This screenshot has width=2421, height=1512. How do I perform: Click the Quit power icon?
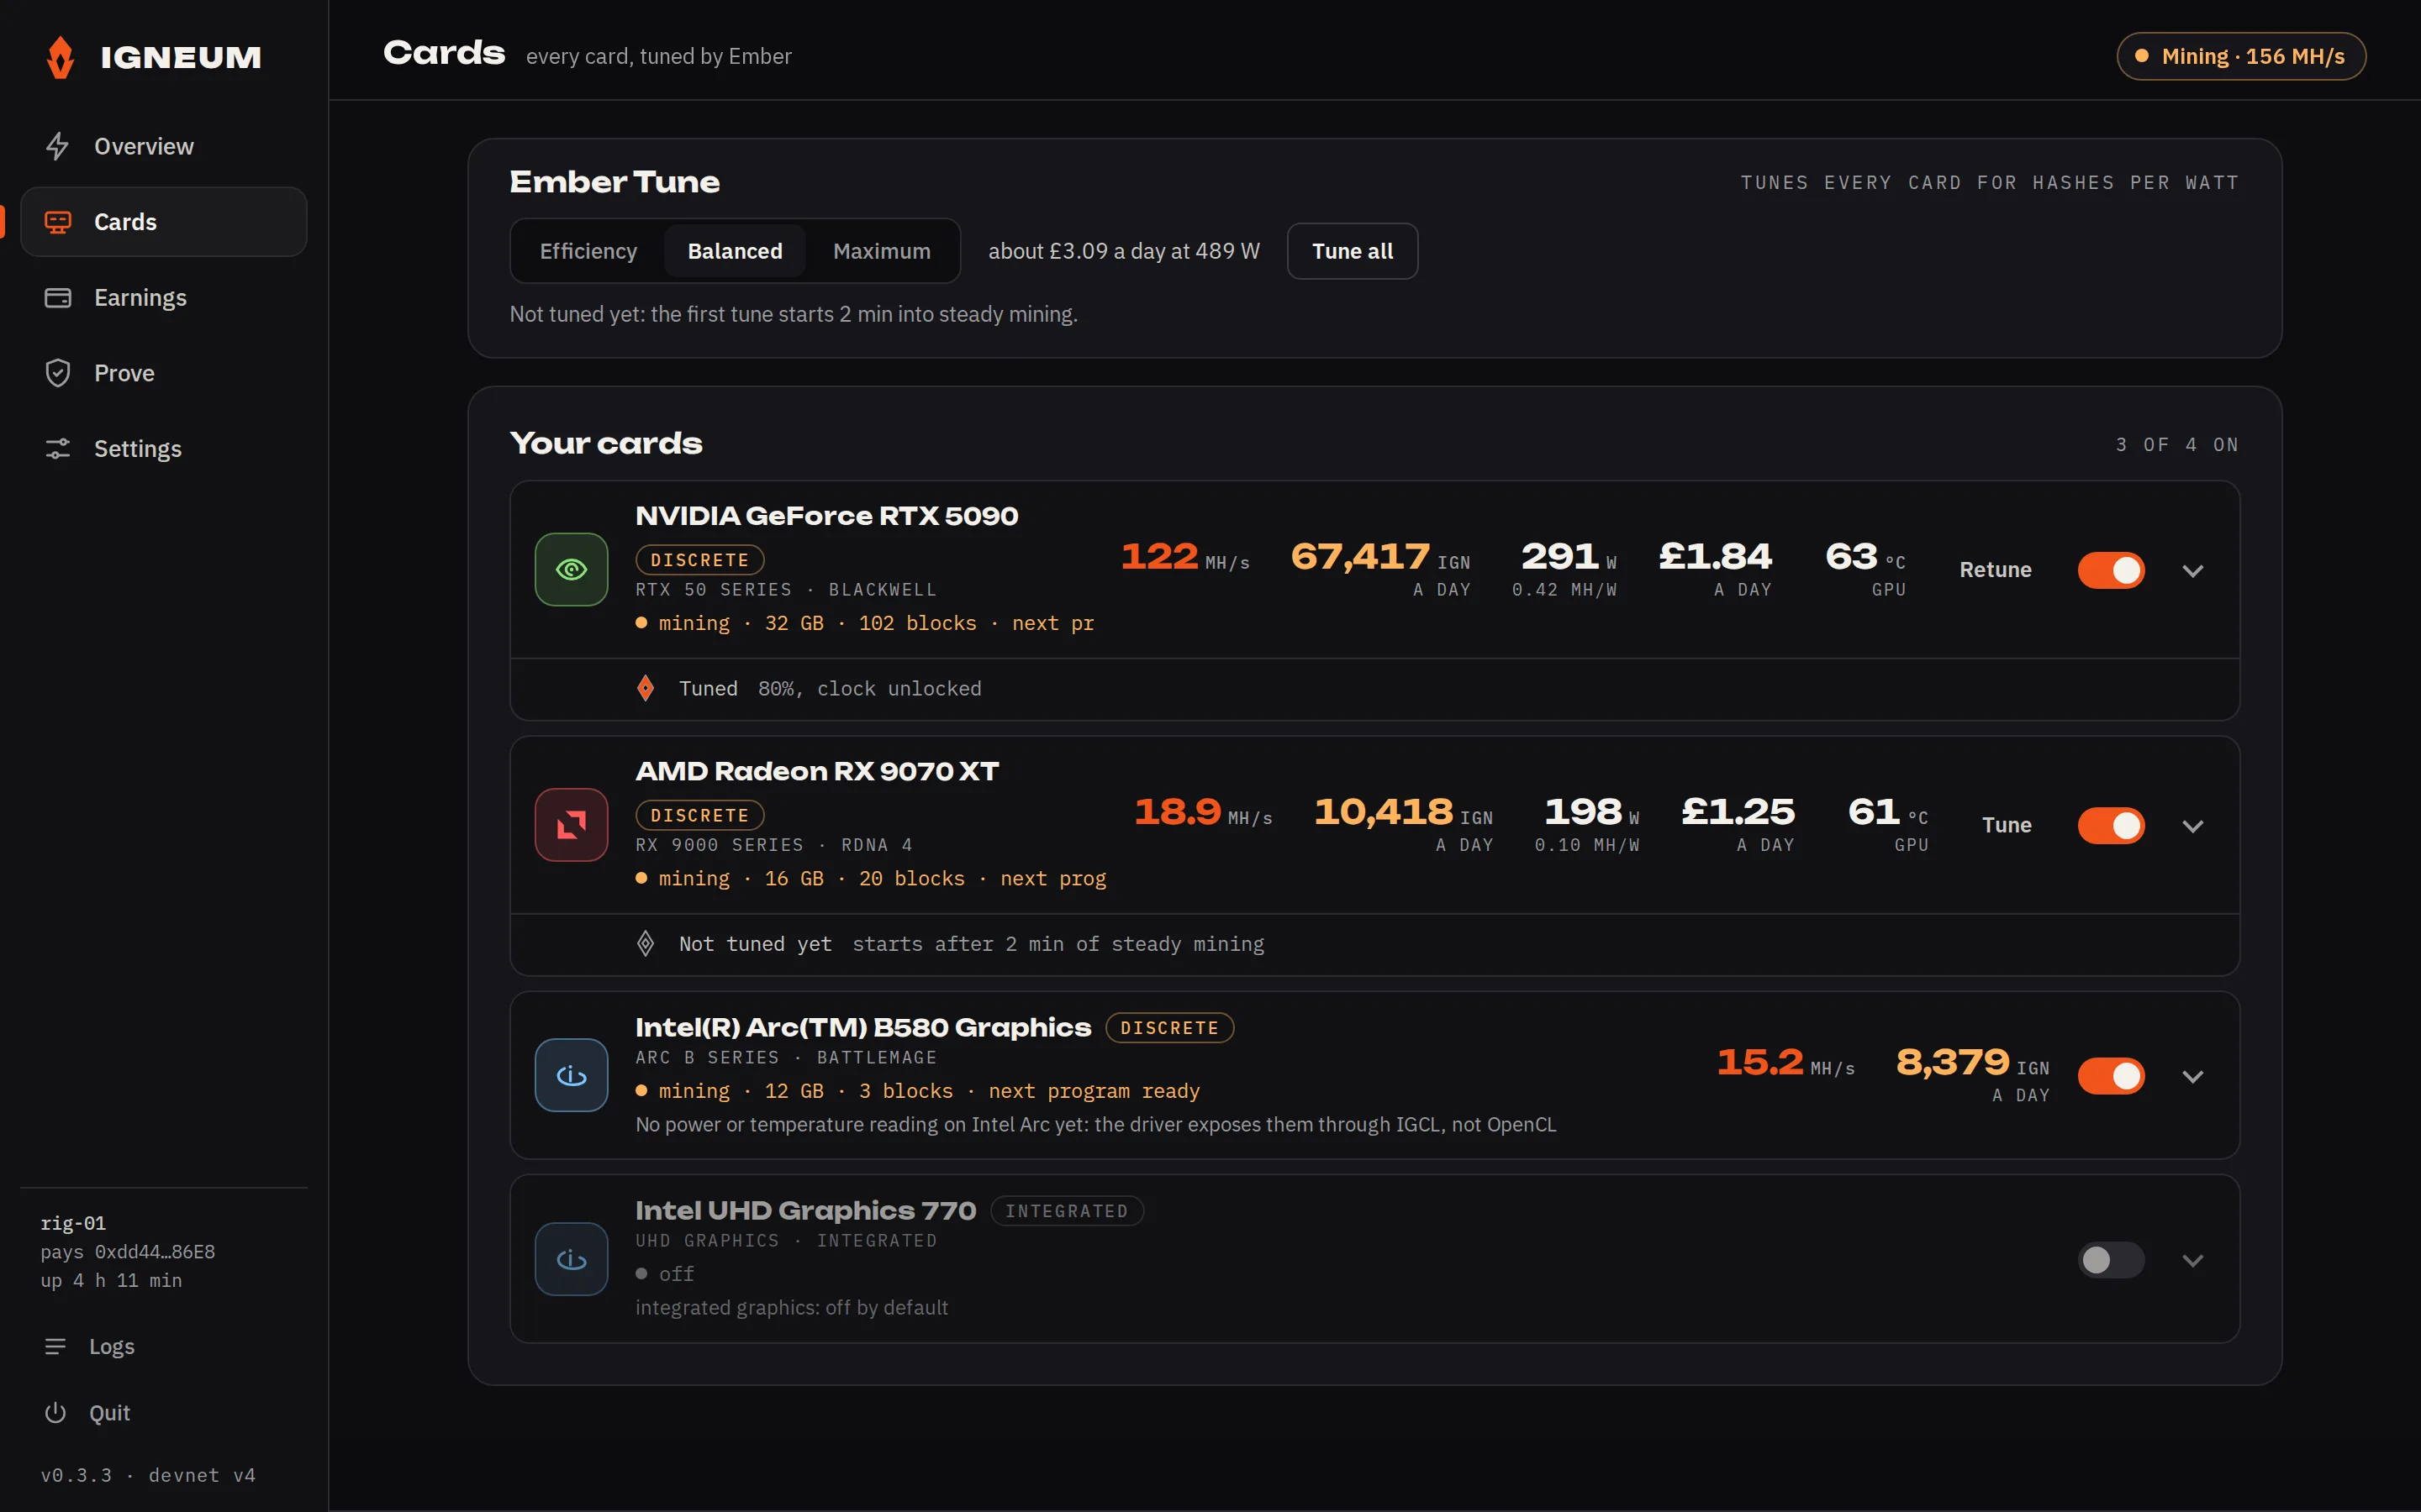pos(55,1413)
